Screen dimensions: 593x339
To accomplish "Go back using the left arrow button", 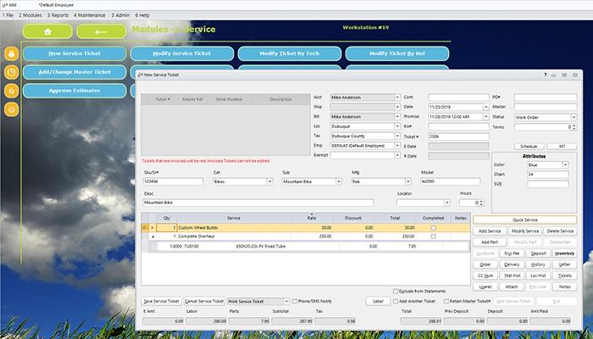I will point(101,32).
